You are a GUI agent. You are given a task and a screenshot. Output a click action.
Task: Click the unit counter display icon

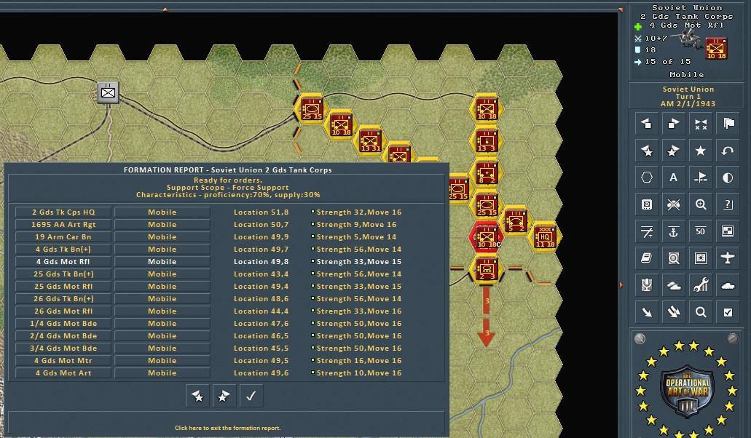click(x=647, y=204)
